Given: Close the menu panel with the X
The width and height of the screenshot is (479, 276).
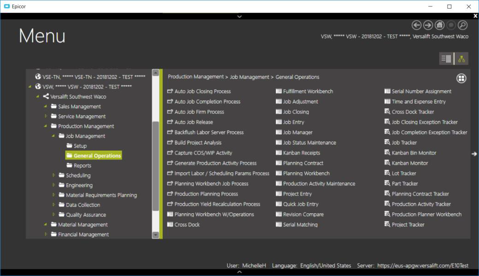Looking at the screenshot, I should 475,16.
